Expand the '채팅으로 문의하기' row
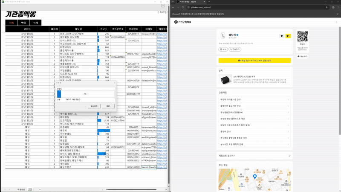The height and width of the screenshot is (192, 341). point(254,156)
